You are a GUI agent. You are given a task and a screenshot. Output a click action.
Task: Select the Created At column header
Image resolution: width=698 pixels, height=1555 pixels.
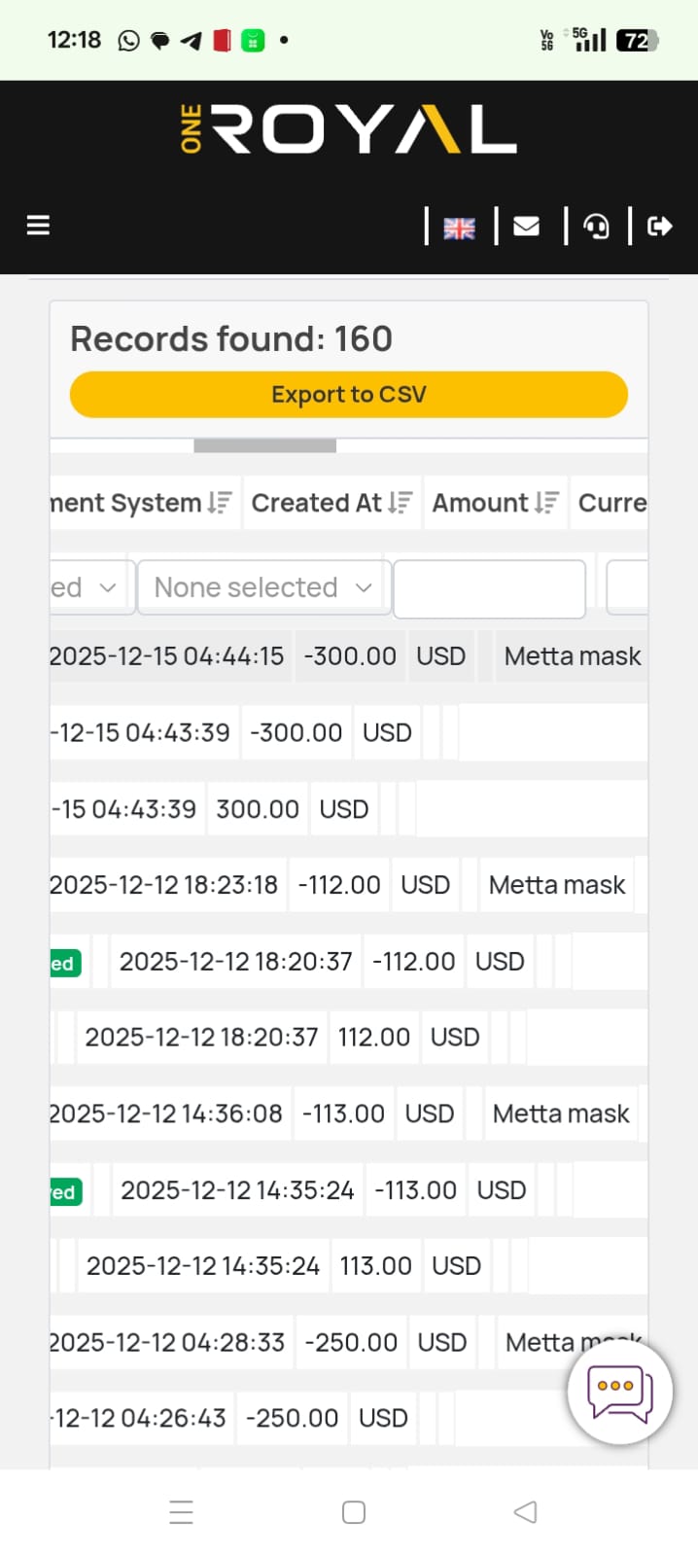pos(317,503)
